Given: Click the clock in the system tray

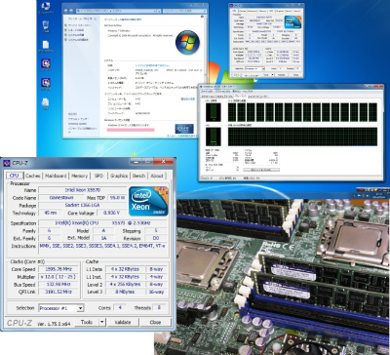Looking at the screenshot, I should (x=378, y=196).
